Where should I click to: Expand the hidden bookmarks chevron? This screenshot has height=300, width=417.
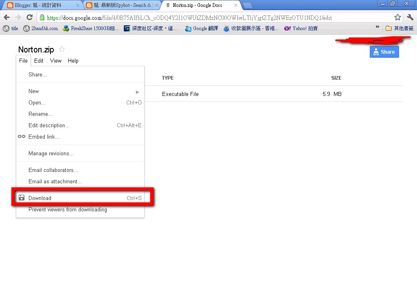coord(377,27)
